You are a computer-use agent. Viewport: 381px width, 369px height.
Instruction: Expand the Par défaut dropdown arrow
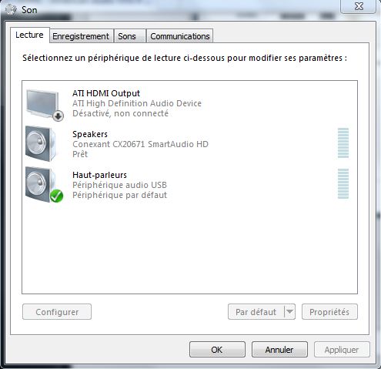(x=290, y=312)
